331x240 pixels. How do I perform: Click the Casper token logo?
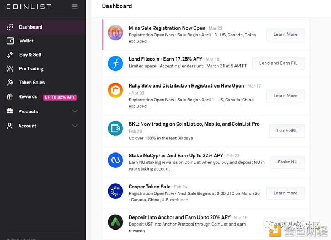pos(115,191)
